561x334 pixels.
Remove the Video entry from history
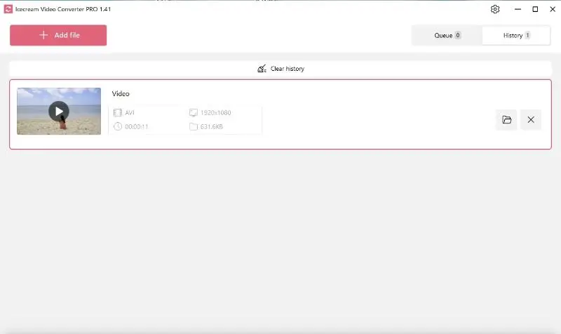pos(531,119)
